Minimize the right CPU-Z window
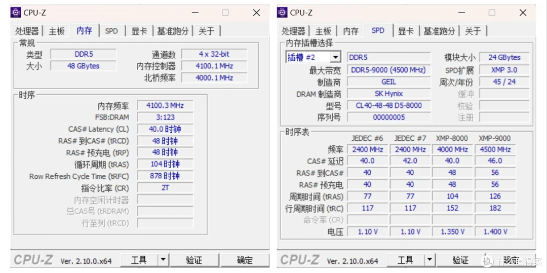This screenshot has height=273, width=547. tap(461, 13)
